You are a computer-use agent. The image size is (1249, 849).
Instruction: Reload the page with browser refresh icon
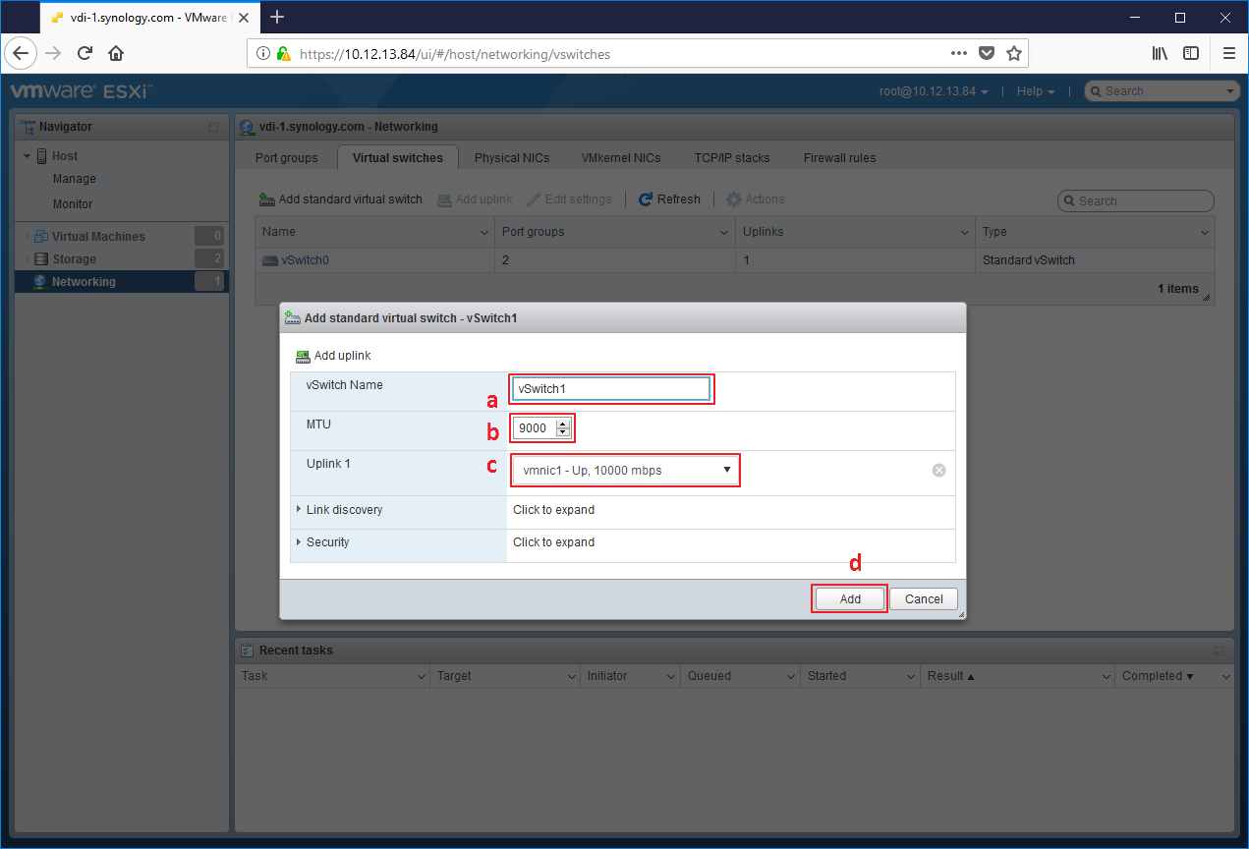pos(85,53)
